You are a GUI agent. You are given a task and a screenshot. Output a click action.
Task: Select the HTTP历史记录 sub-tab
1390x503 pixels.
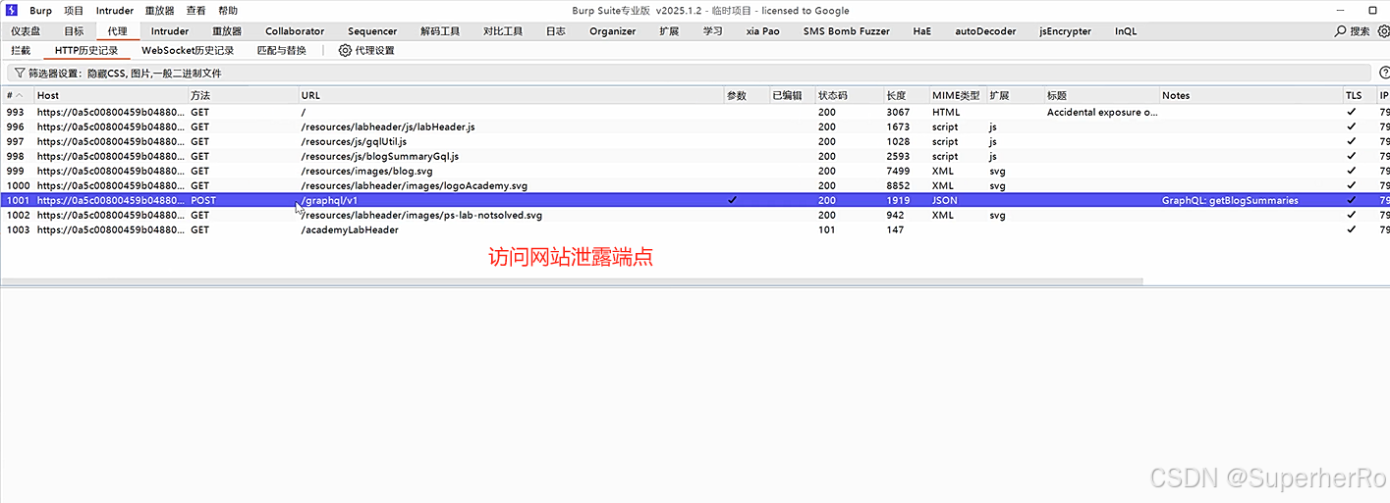coord(86,50)
